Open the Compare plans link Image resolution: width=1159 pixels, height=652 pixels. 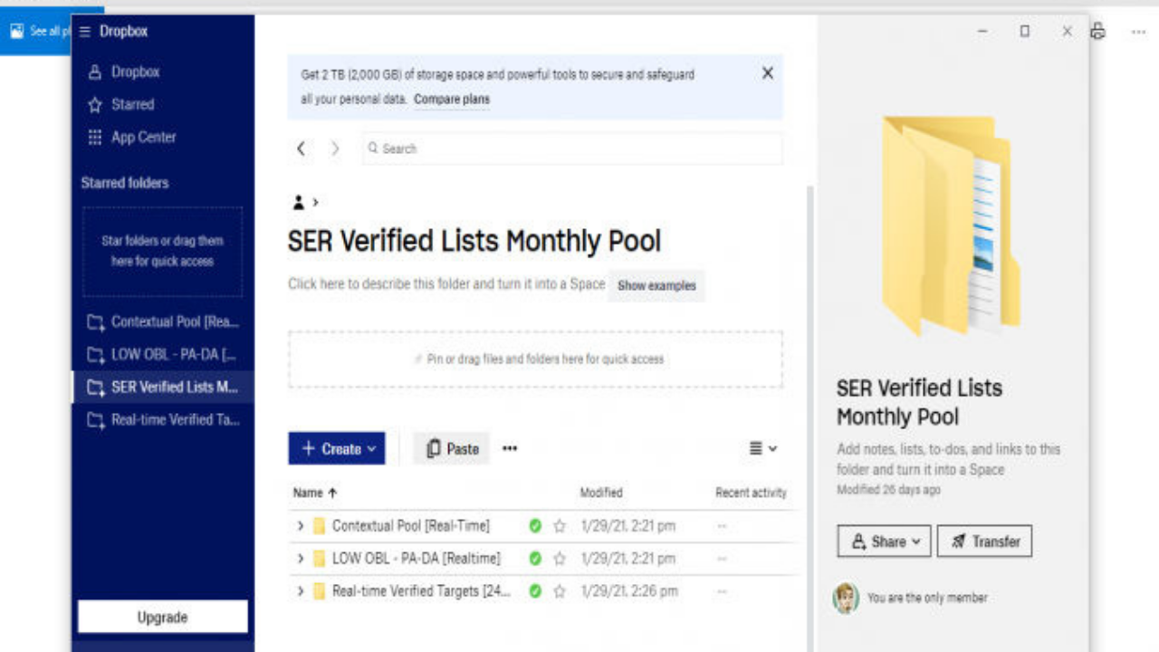pyautogui.click(x=451, y=100)
